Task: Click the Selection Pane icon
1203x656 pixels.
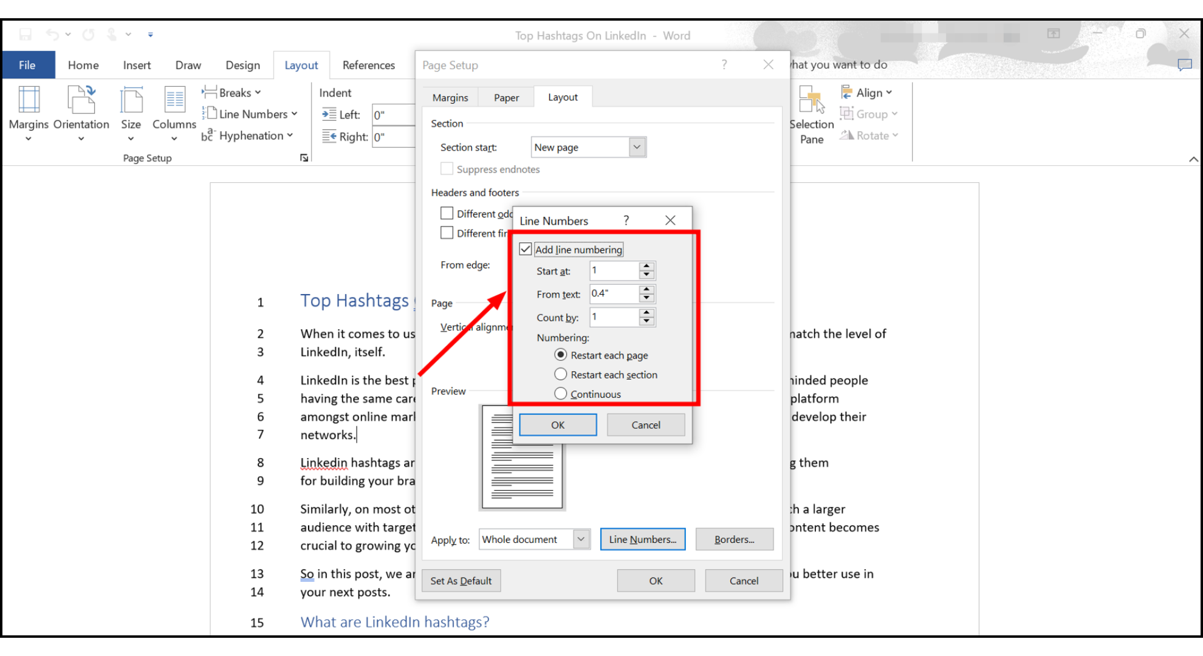Action: [811, 101]
